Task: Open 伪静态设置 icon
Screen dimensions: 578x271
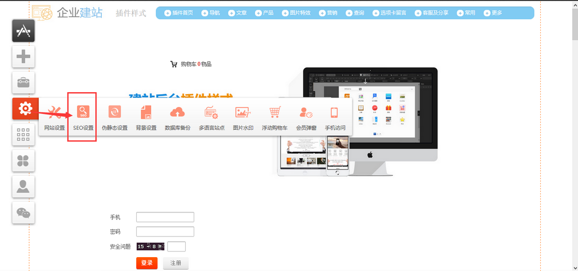Action: coord(114,112)
